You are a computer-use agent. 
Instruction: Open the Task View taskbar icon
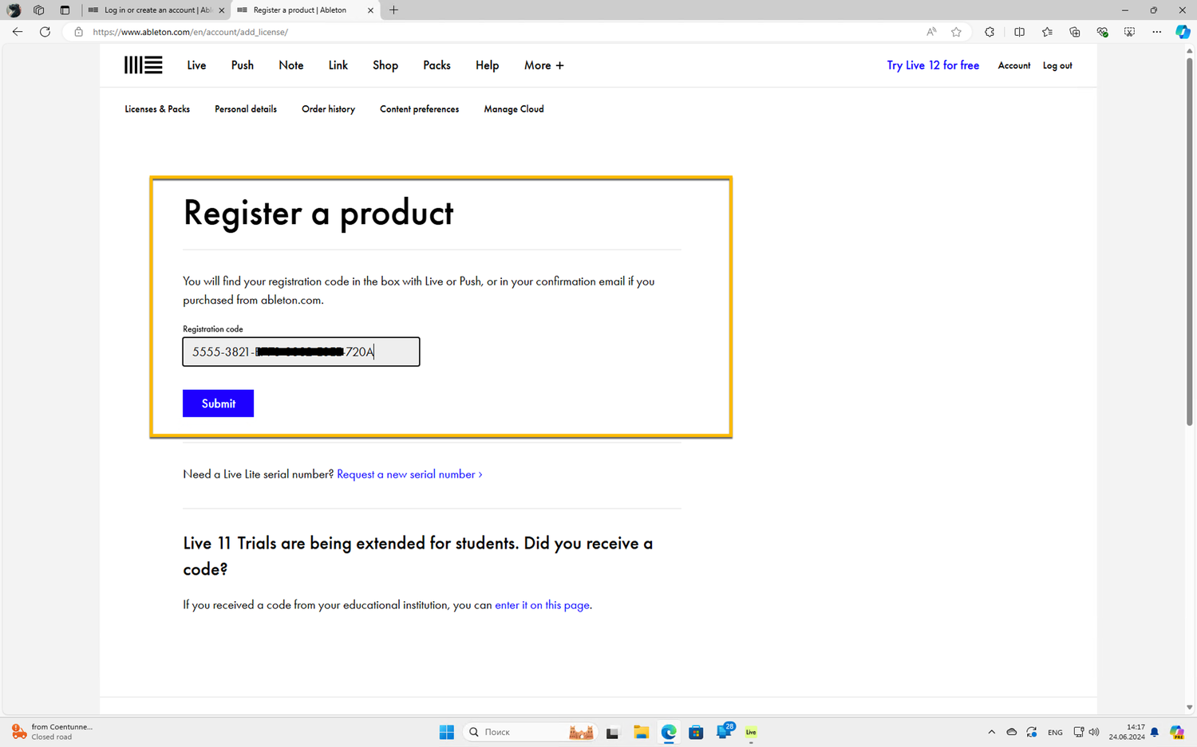[612, 733]
